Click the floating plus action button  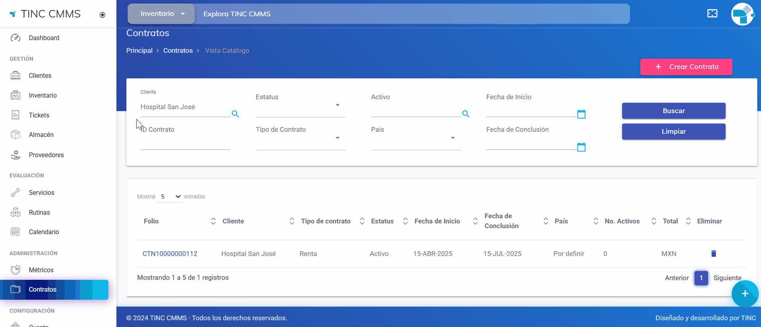745,294
